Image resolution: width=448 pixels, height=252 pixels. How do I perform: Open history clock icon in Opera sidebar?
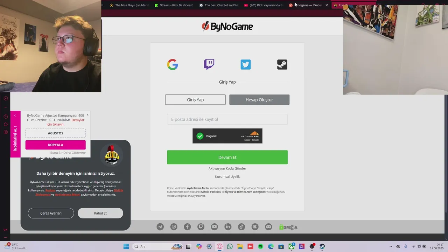tap(6, 117)
